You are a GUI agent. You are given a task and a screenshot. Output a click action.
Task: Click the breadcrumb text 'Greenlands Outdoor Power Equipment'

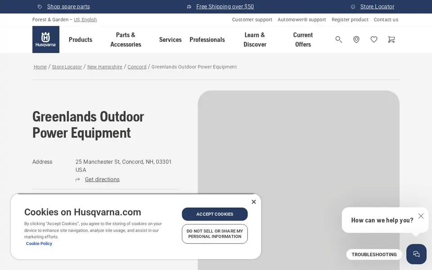pyautogui.click(x=194, y=67)
